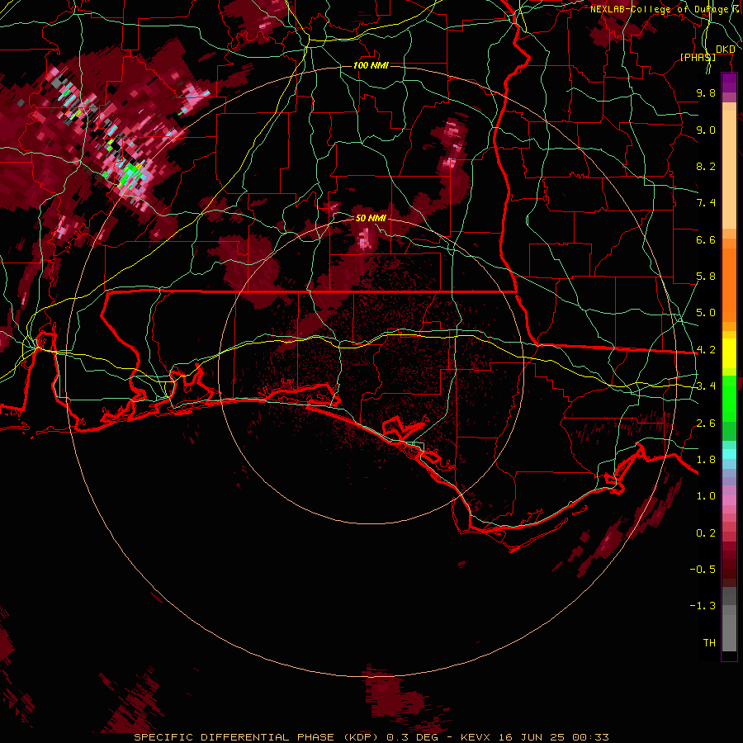
Task: Pick the bright green color bar segment
Action: (729, 398)
